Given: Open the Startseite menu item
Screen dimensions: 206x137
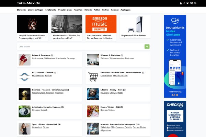Looking at the screenshot, I should [x=21, y=10].
